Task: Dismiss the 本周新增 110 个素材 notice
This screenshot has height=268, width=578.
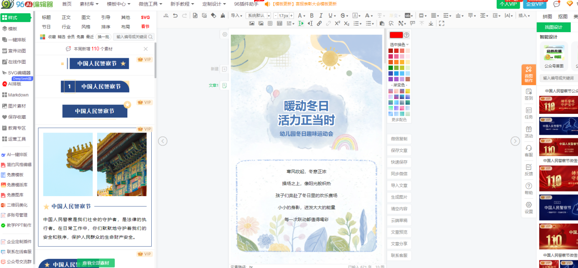Action: coord(146,49)
